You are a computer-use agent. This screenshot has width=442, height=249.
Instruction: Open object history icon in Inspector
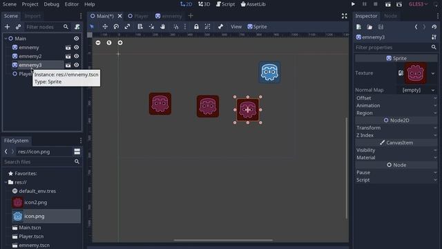[x=434, y=27]
